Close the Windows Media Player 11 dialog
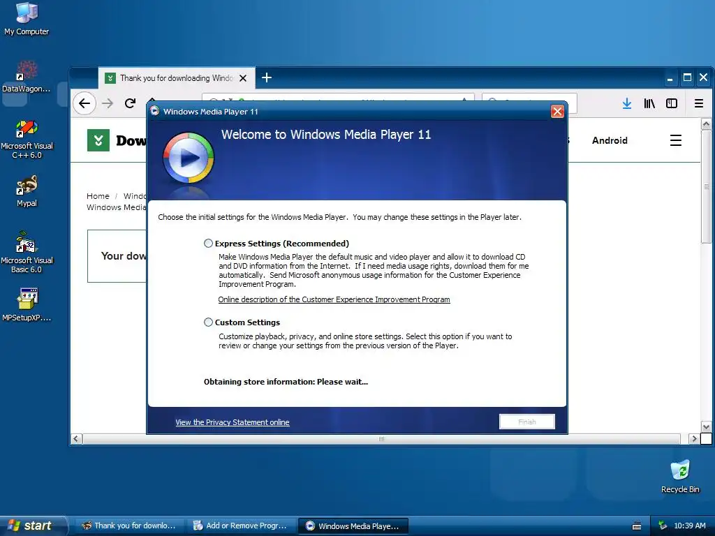 [557, 111]
